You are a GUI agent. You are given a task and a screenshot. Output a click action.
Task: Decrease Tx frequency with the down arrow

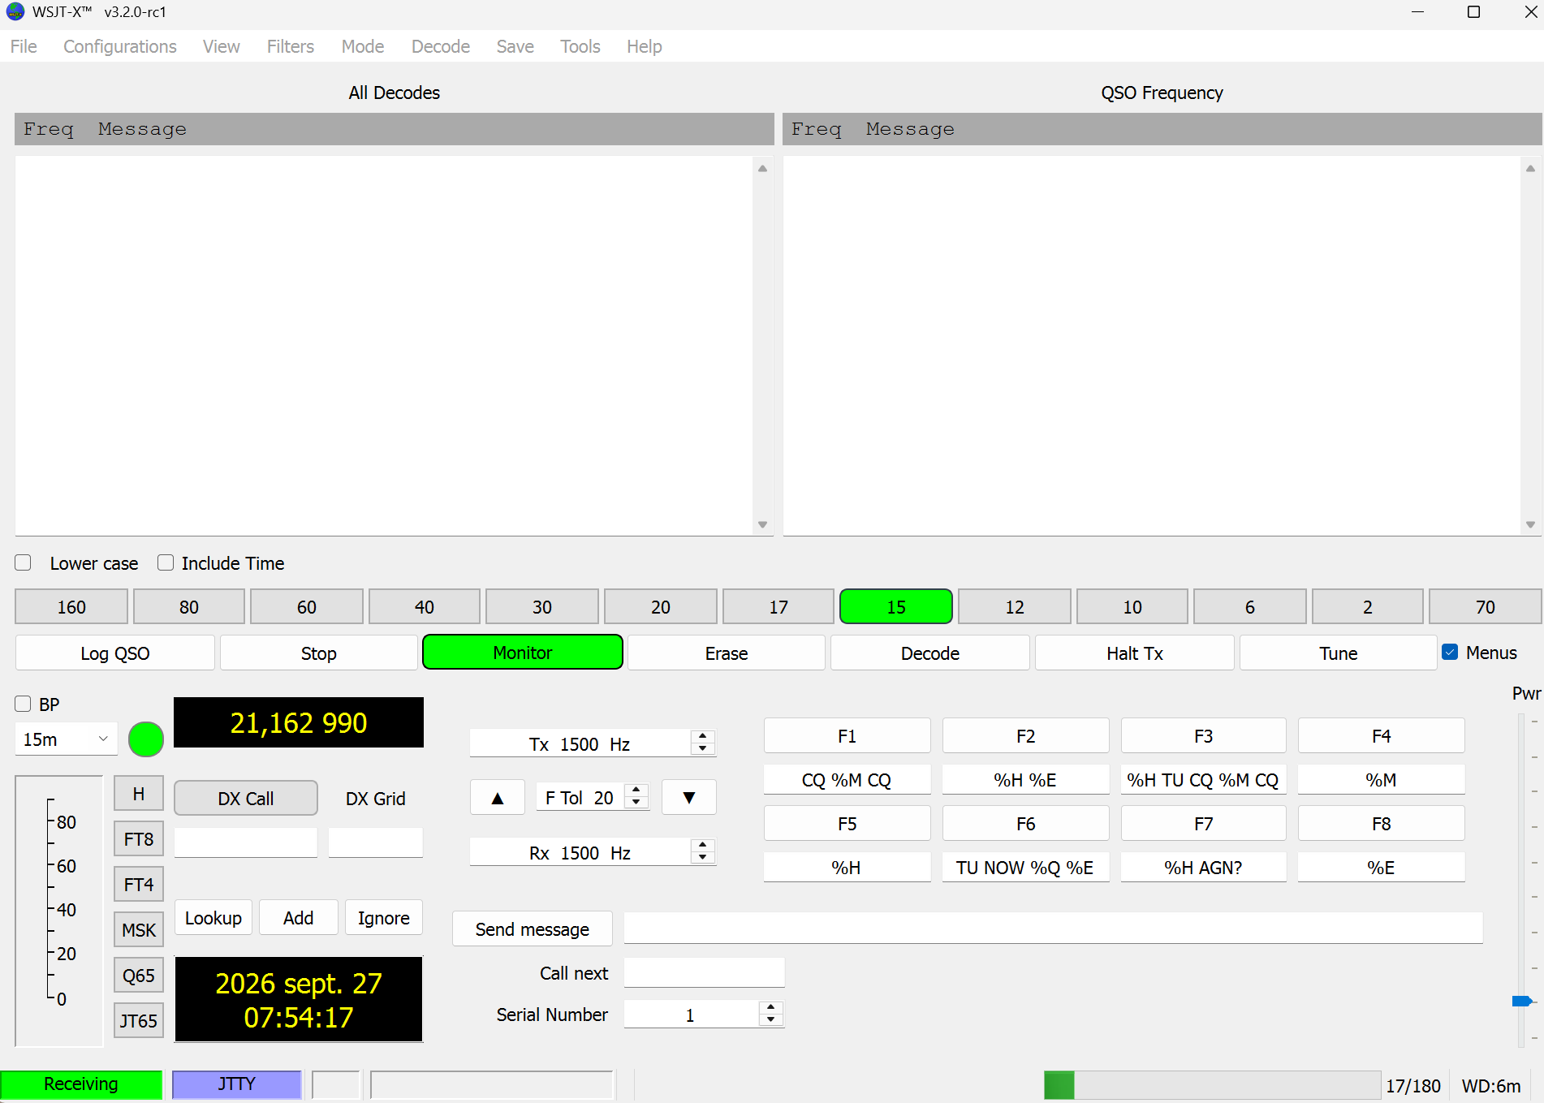coord(703,749)
